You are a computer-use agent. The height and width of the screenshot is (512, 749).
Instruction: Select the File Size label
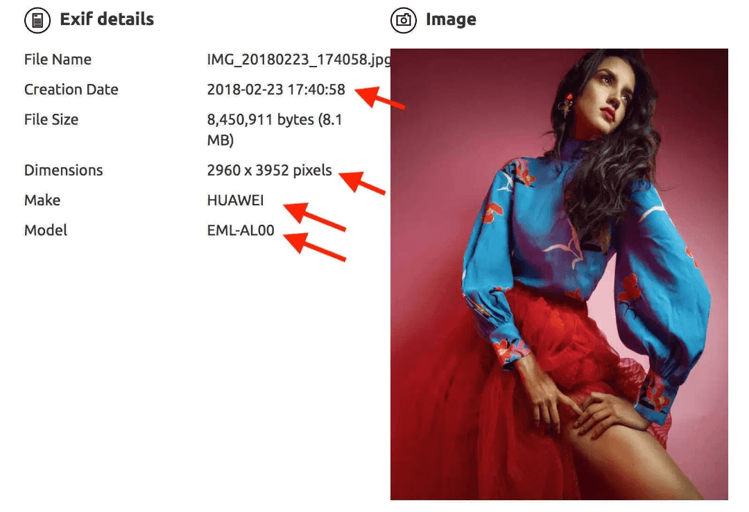51,119
